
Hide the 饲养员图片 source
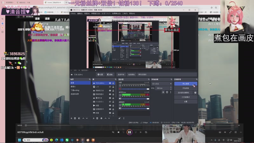[x=110, y=94]
